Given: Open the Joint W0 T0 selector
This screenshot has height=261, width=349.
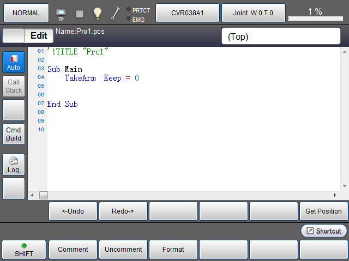Looking at the screenshot, I should [253, 13].
